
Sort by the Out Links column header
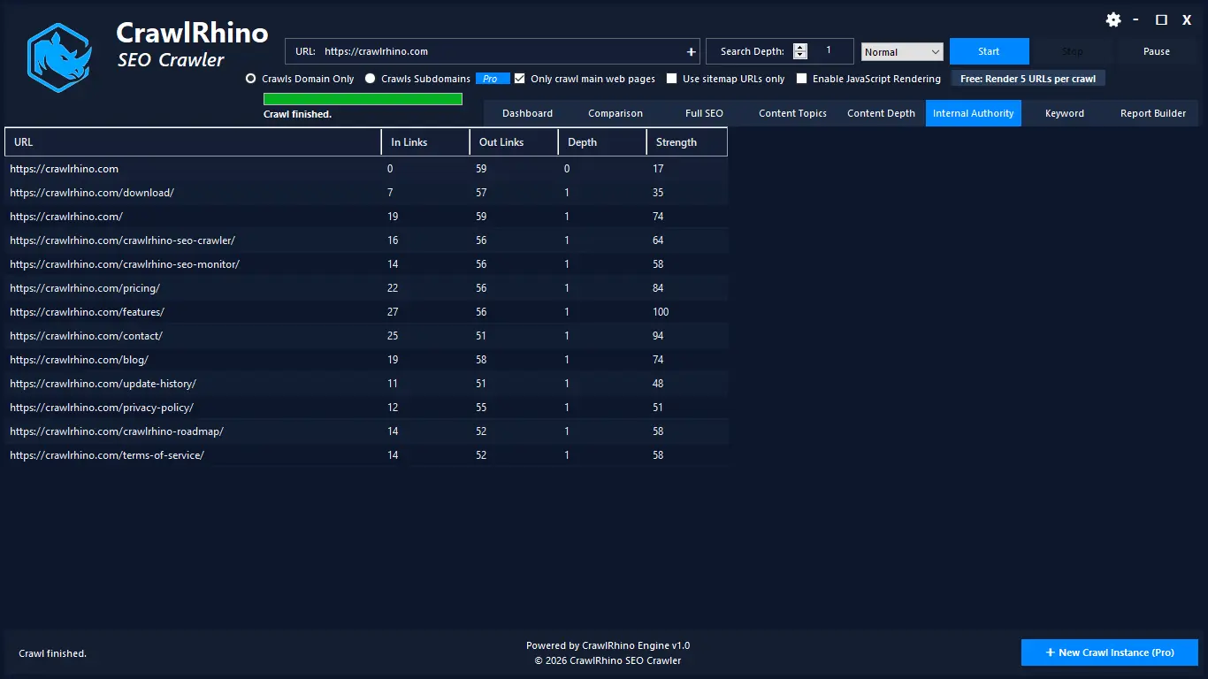tap(514, 142)
